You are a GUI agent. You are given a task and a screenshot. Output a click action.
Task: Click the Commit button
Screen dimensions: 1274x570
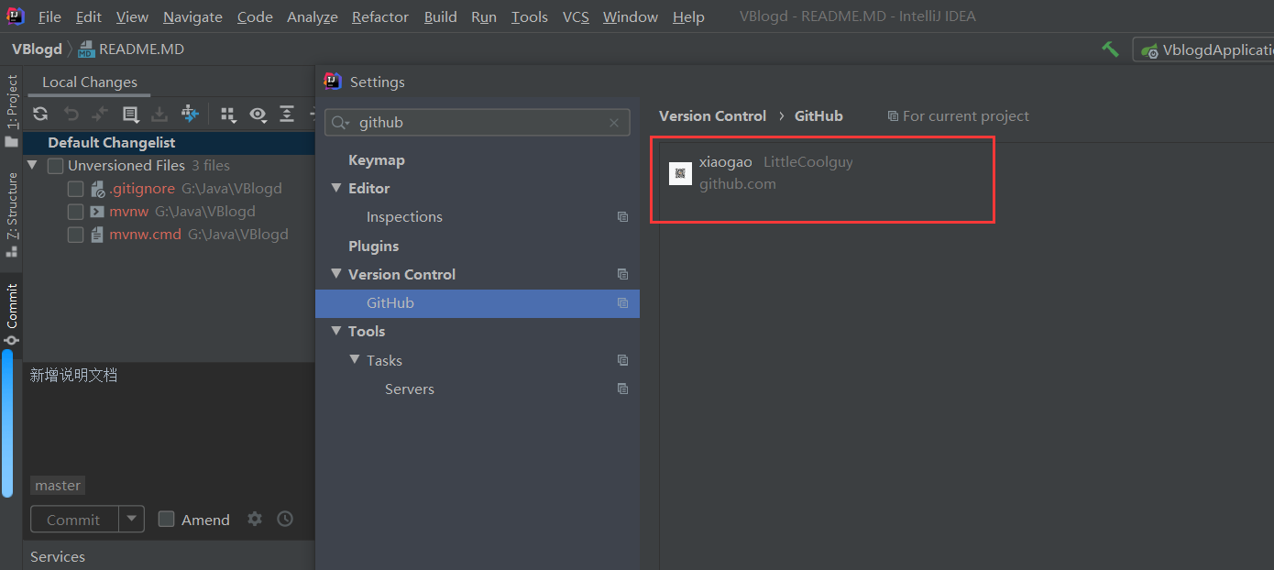pyautogui.click(x=73, y=519)
